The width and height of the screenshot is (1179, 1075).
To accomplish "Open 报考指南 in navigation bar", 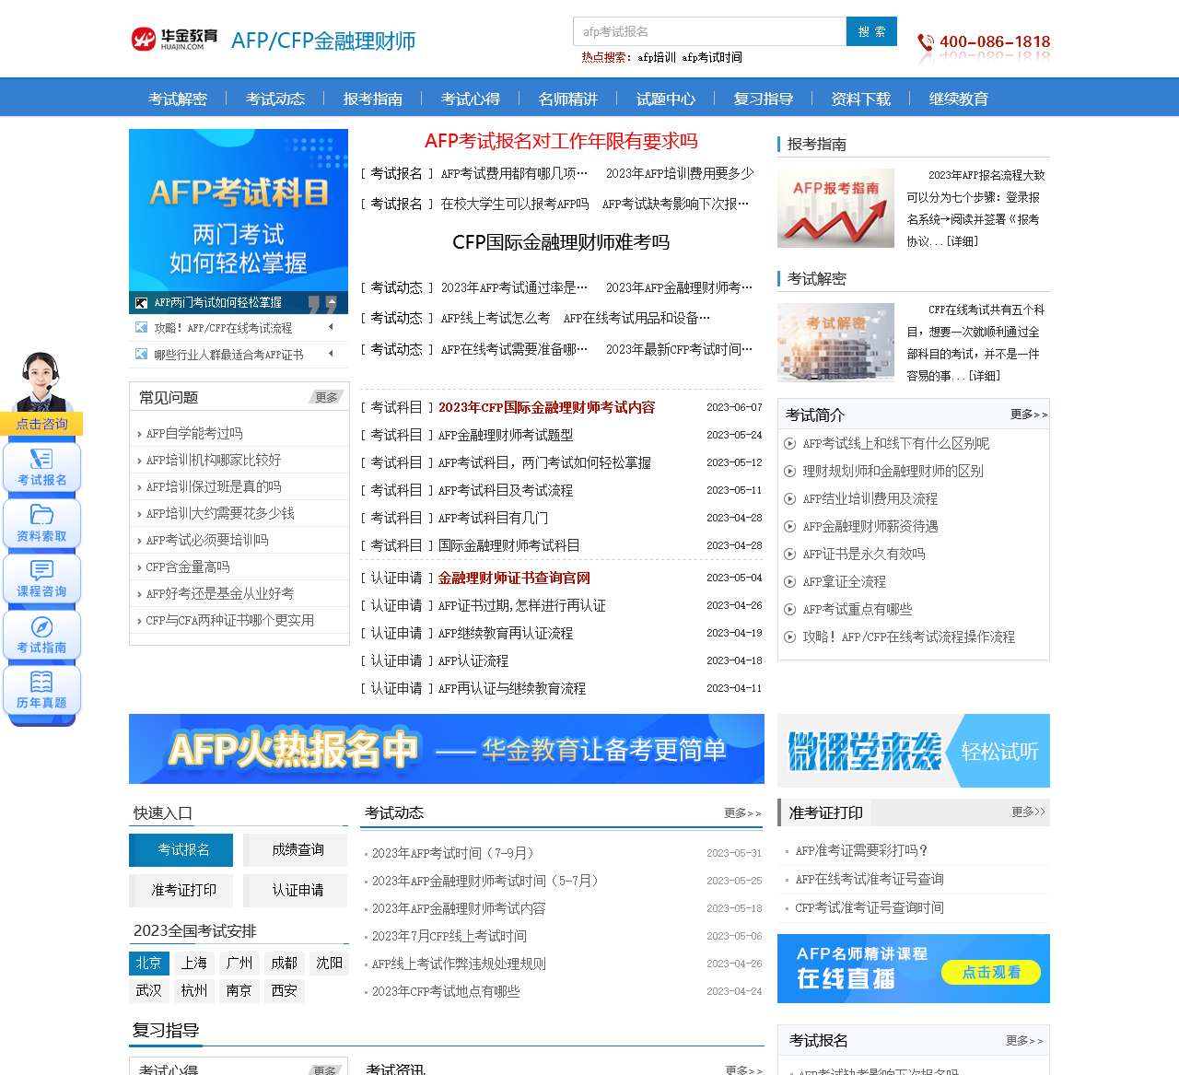I will (x=373, y=99).
